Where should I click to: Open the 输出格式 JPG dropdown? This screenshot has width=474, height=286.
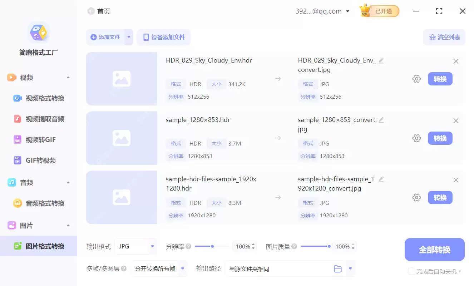[x=136, y=246]
